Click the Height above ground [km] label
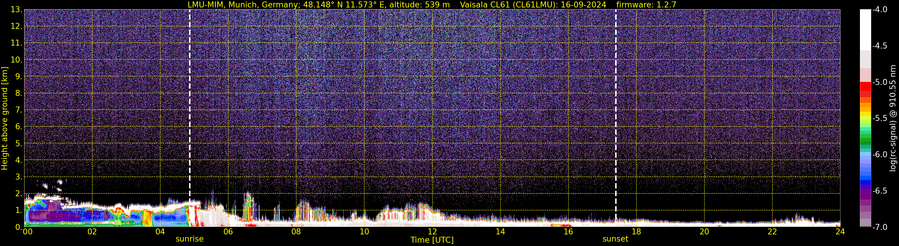Screen dimensions: 899x246 pyautogui.click(x=4, y=119)
